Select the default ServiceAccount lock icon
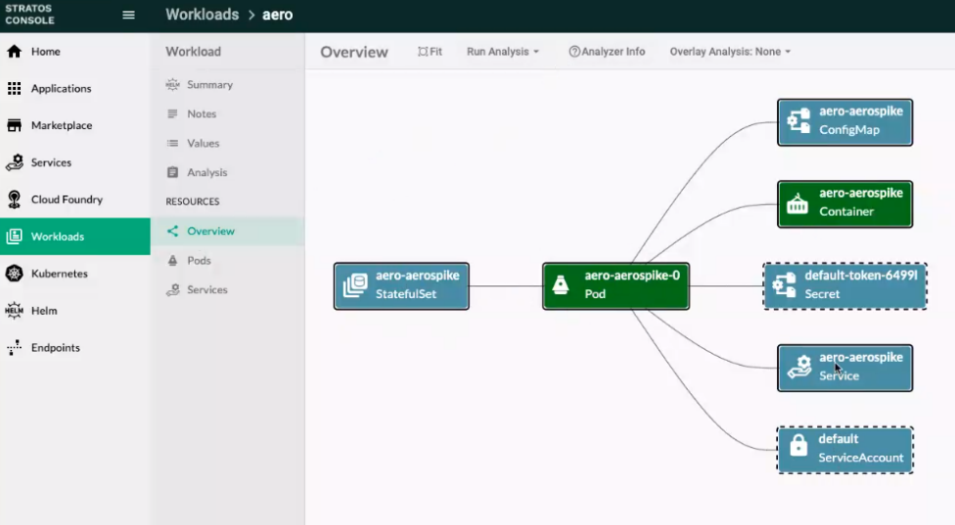This screenshot has width=955, height=525. [798, 449]
